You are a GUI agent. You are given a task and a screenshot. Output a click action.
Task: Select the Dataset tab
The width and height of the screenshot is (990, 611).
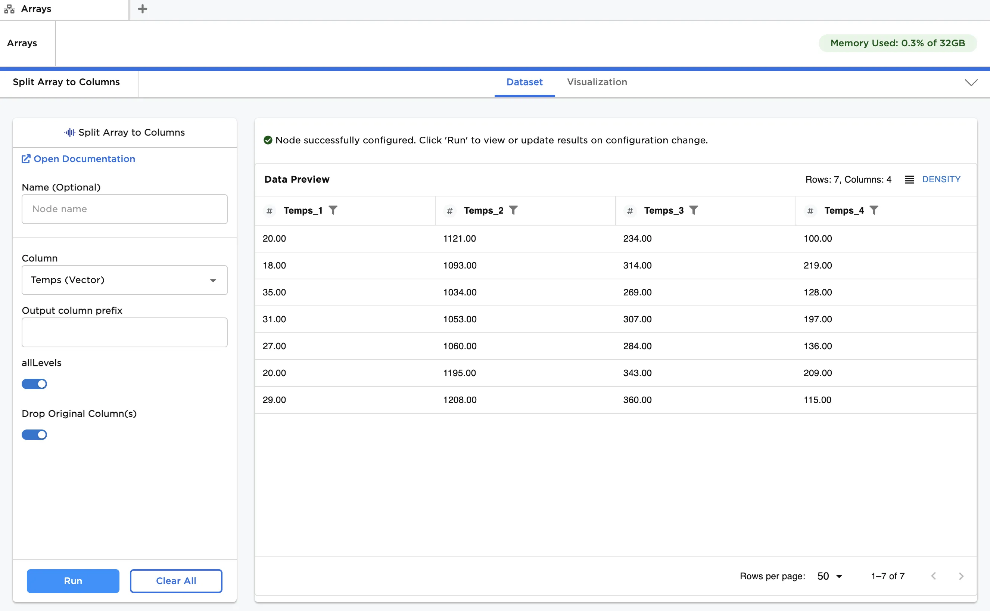coord(524,82)
